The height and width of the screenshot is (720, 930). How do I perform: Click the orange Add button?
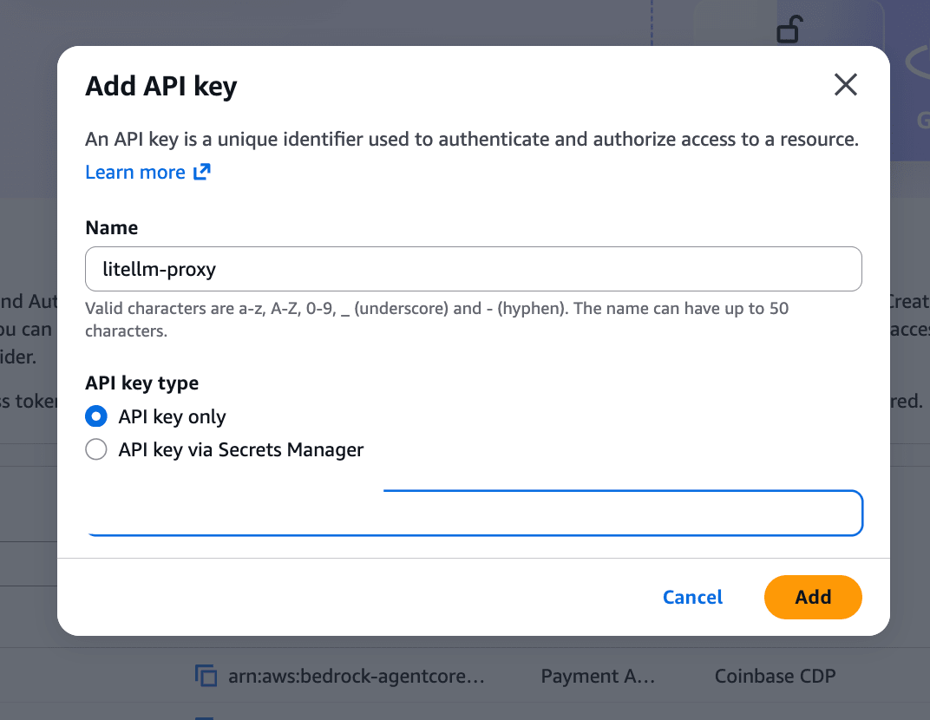click(813, 597)
